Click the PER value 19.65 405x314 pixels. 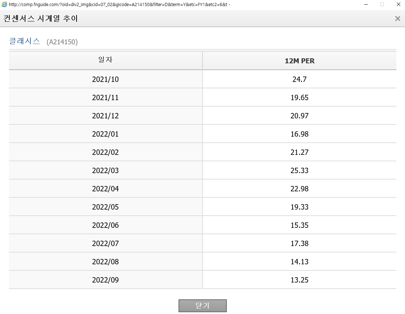[x=299, y=98]
